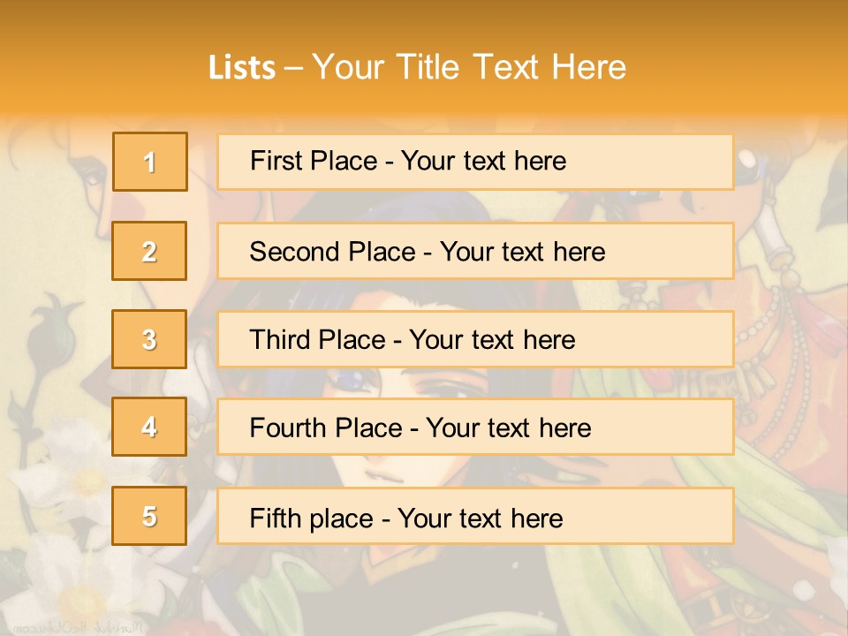Select the First Place text bar
Viewport: 848px width, 636px height.
tap(475, 162)
